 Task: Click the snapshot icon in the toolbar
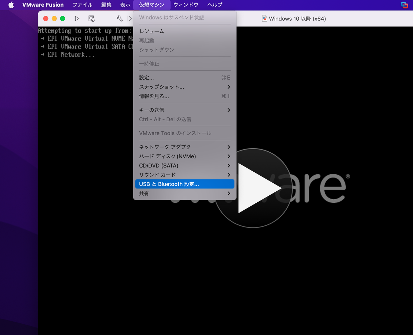[91, 19]
